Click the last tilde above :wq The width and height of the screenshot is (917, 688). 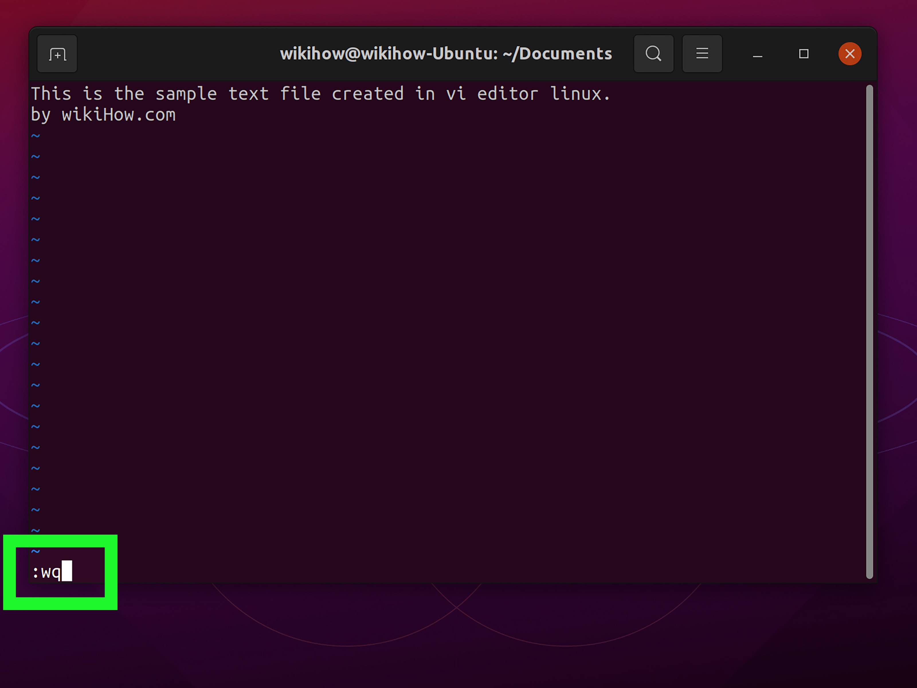coord(36,551)
